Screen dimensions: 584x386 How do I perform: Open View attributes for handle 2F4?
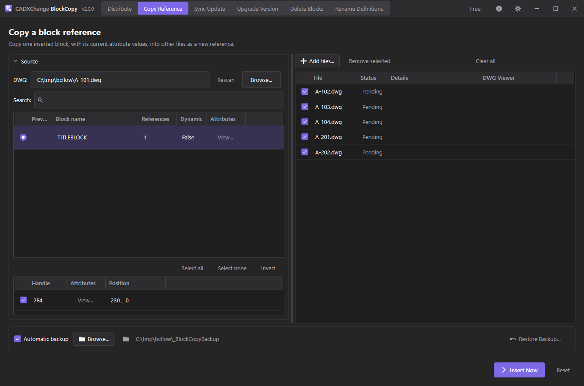[85, 301]
